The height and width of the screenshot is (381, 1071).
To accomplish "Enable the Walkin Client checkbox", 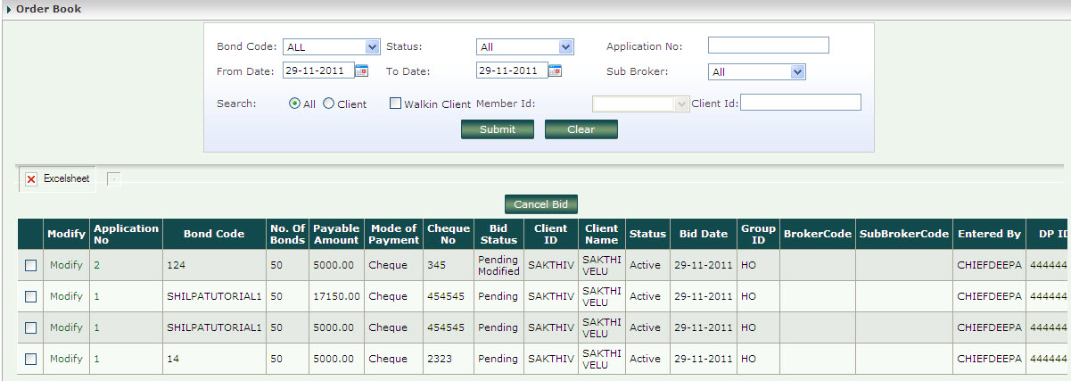I will point(396,104).
